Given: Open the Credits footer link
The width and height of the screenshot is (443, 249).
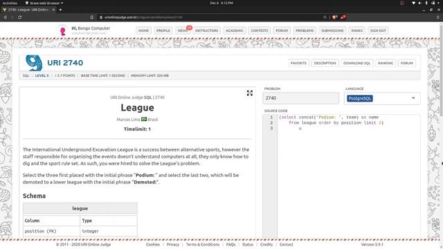Looking at the screenshot, I should (x=266, y=244).
